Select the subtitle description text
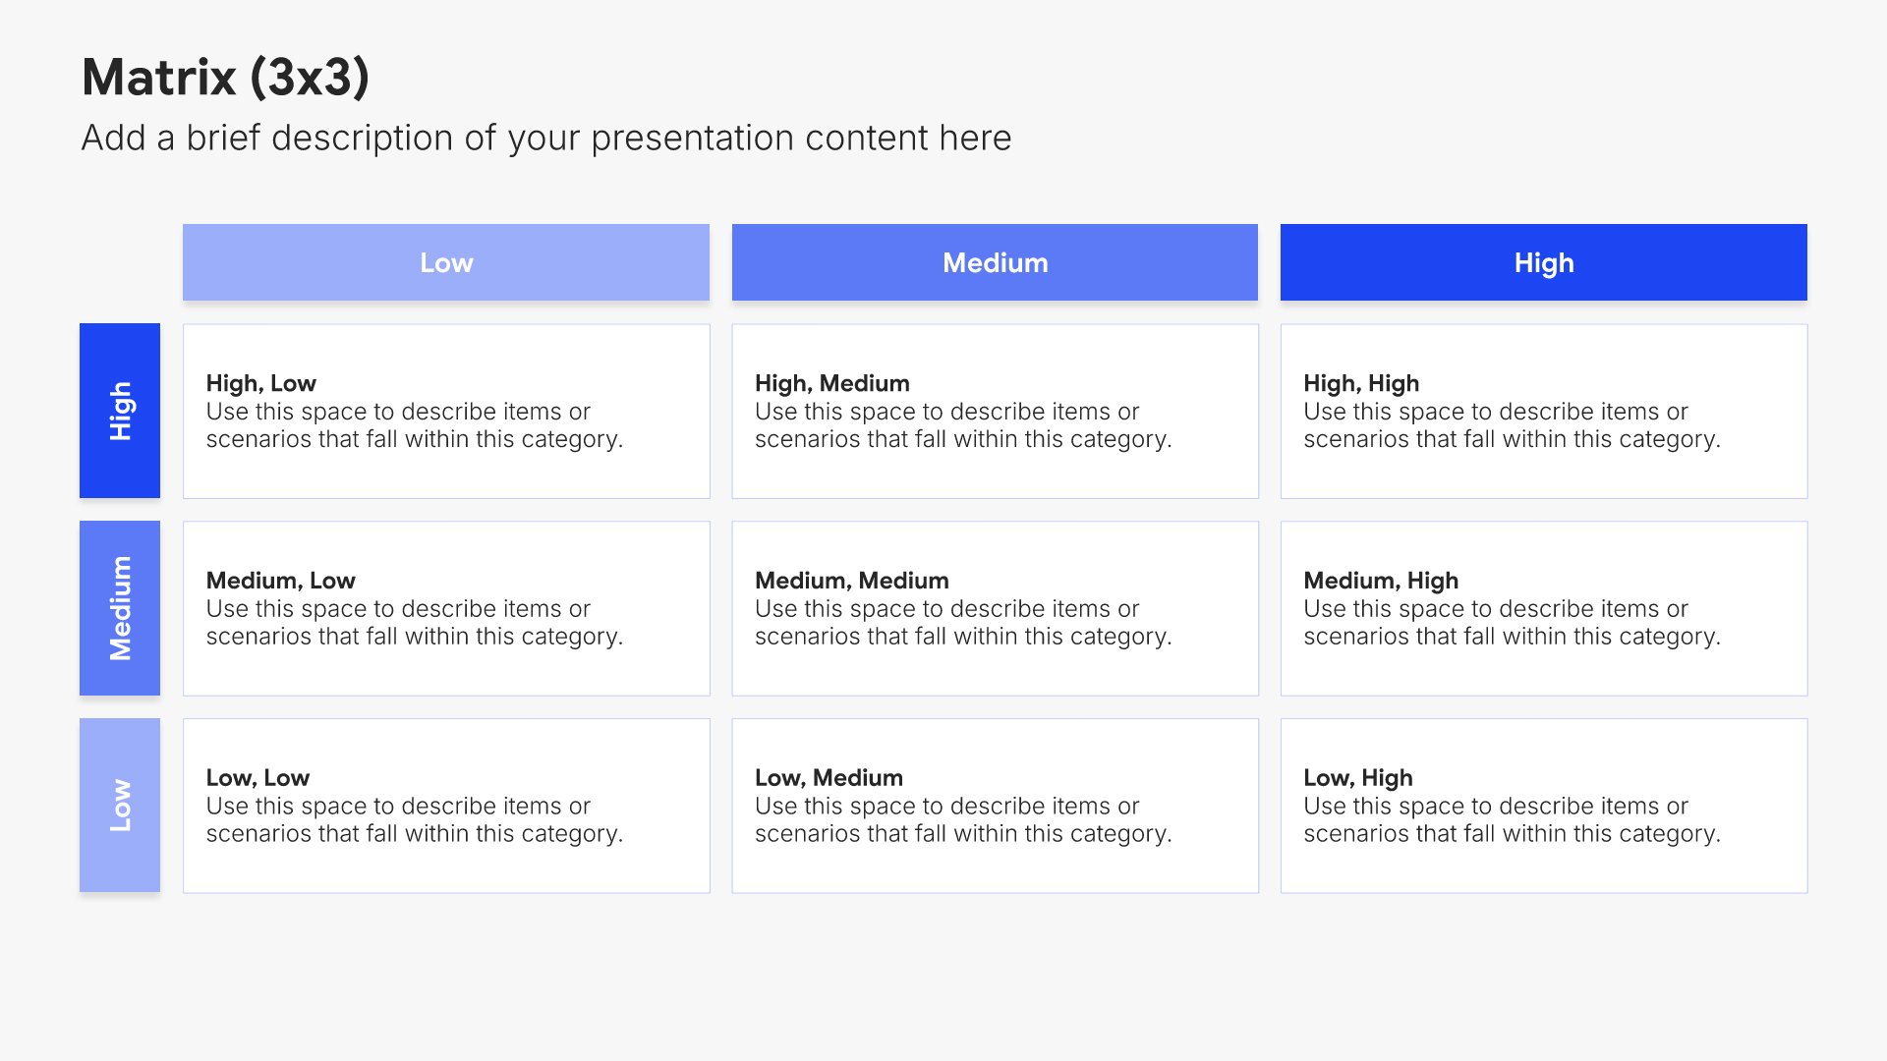This screenshot has height=1061, width=1887. 545,139
